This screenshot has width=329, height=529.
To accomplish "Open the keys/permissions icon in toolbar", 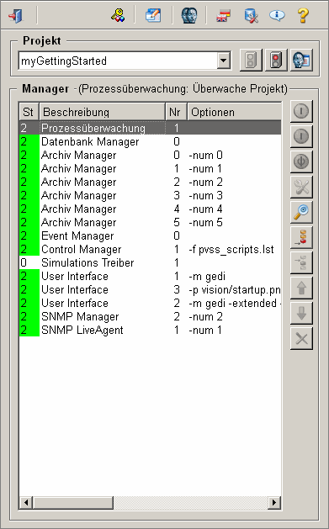I will pyautogui.click(x=118, y=15).
